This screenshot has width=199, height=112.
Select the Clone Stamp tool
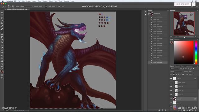point(2,34)
